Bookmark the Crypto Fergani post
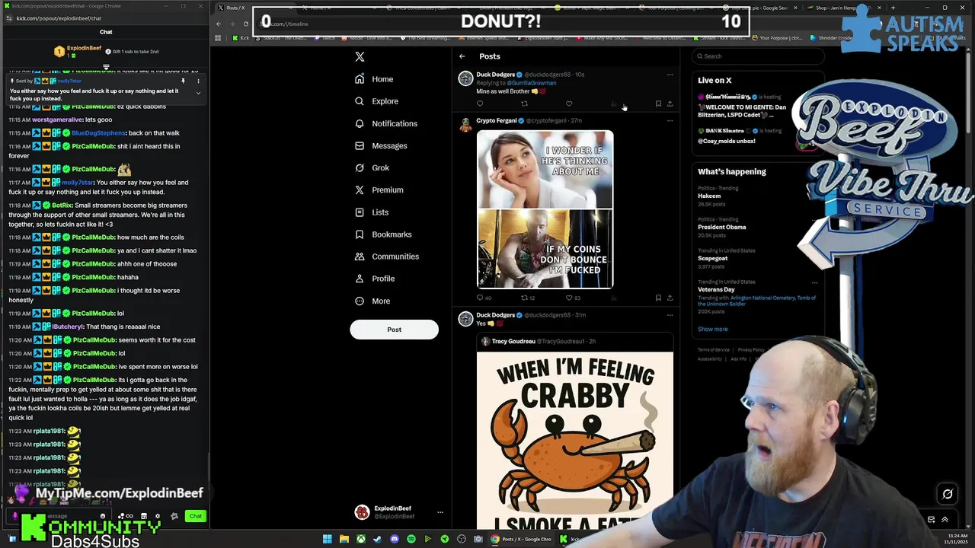 [x=658, y=298]
